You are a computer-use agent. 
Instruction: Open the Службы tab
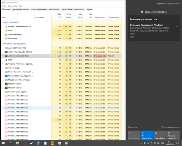[89, 9]
